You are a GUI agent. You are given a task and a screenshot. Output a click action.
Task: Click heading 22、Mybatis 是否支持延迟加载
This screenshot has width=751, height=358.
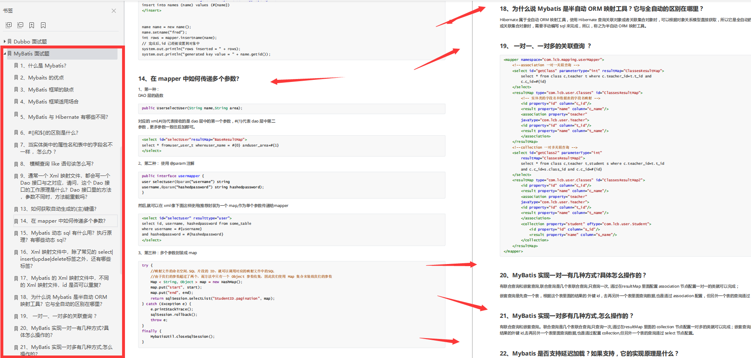point(589,353)
